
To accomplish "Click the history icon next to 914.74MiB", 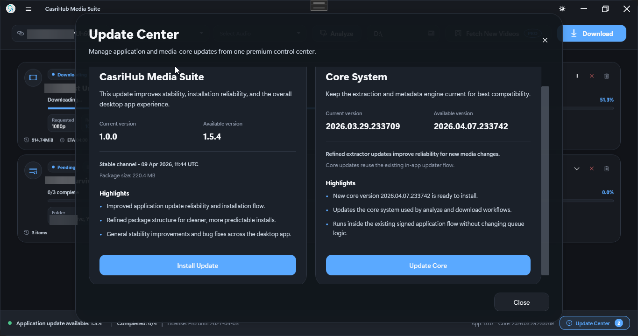I will tap(27, 140).
